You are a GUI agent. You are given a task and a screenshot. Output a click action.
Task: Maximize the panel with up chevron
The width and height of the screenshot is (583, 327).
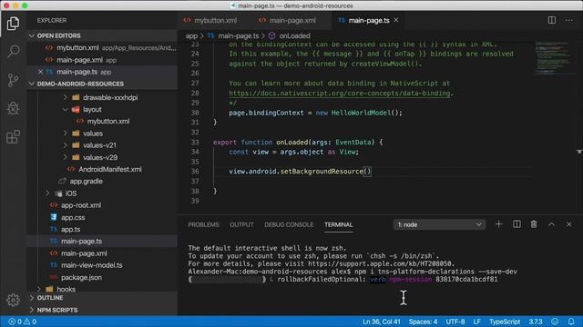pos(551,224)
